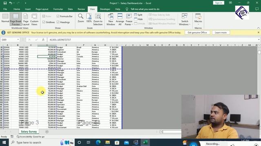Open the comments icon at top right
261x146 pixels.
tap(257, 9)
